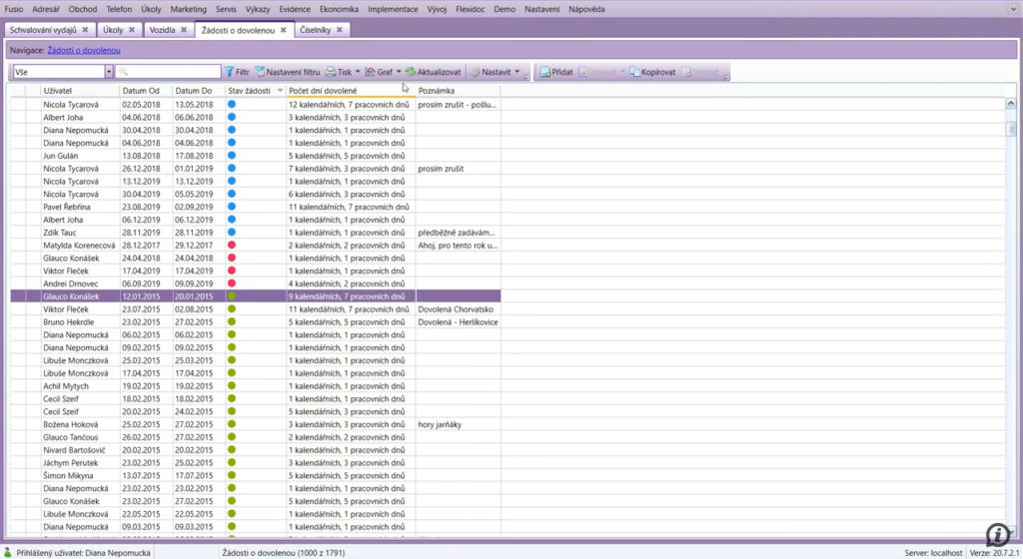The height and width of the screenshot is (559, 1023).
Task: Open the Ekonomika menu
Action: coord(339,8)
